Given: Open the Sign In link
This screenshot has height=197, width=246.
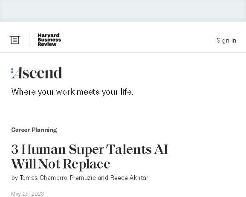Looking at the screenshot, I should pos(226,41).
